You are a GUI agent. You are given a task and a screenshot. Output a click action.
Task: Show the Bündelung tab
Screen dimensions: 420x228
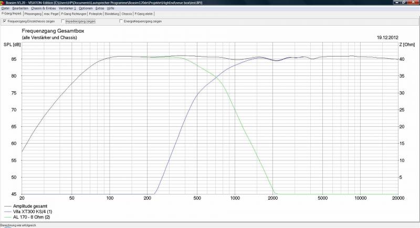112,14
